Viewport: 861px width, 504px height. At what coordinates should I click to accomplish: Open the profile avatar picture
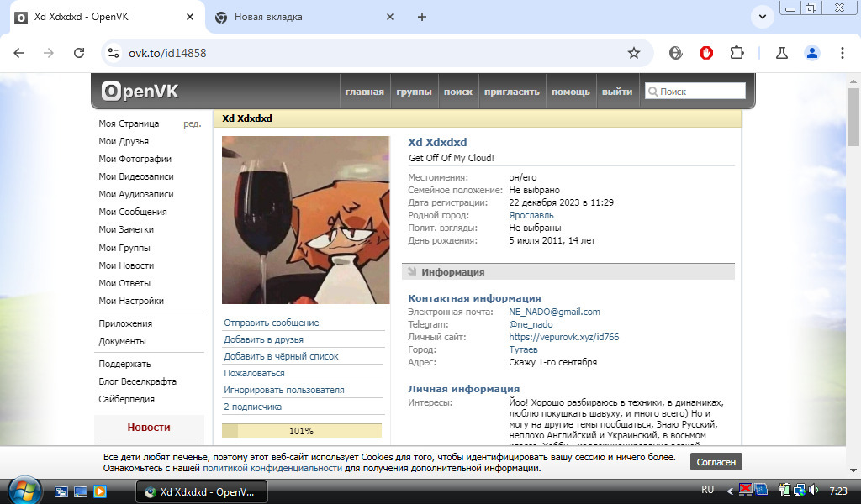coord(305,220)
